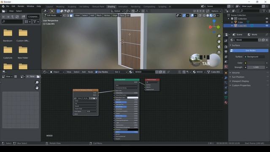Expand the Volume panel
Viewport: 270px width, 152px height.
pyautogui.click(x=236, y=73)
